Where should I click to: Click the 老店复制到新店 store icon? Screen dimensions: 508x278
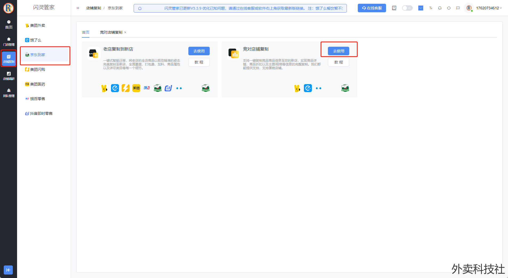[x=94, y=53]
